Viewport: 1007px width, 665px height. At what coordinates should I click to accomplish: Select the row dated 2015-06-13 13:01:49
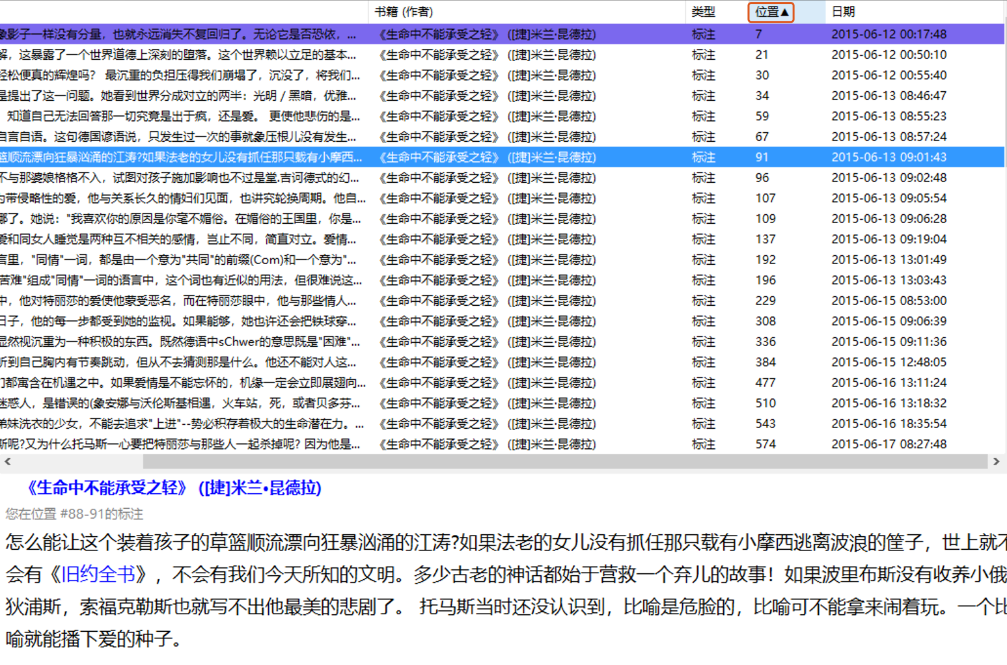(889, 260)
